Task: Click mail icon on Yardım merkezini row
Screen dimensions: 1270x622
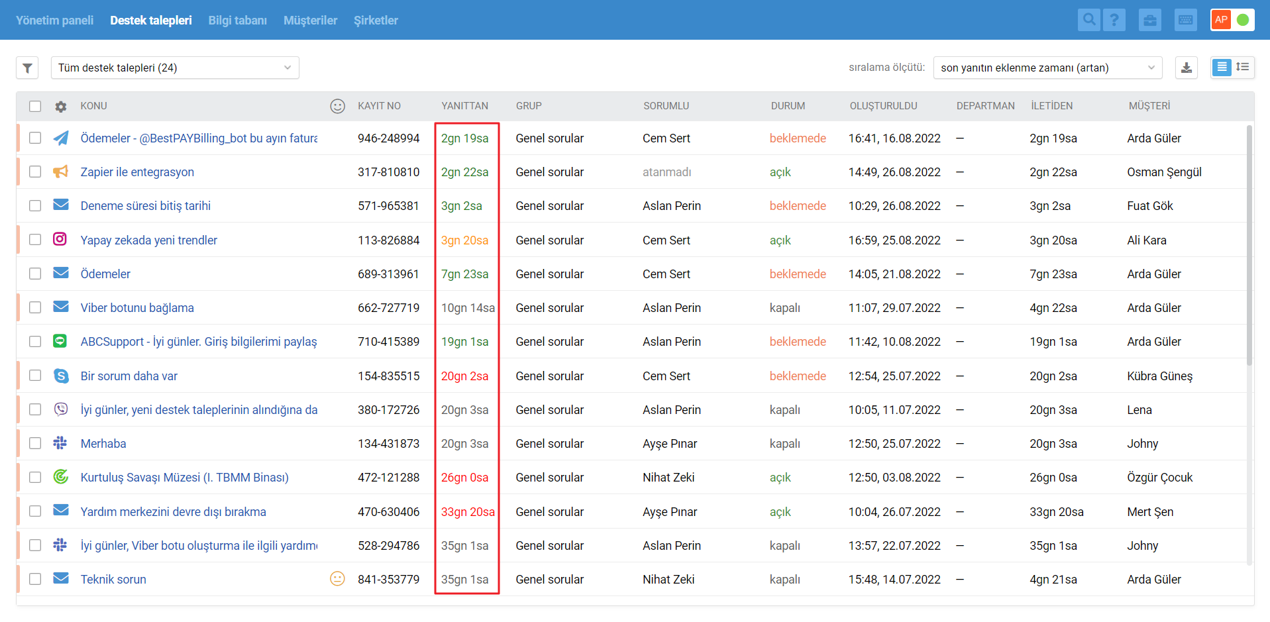Action: pyautogui.click(x=61, y=510)
